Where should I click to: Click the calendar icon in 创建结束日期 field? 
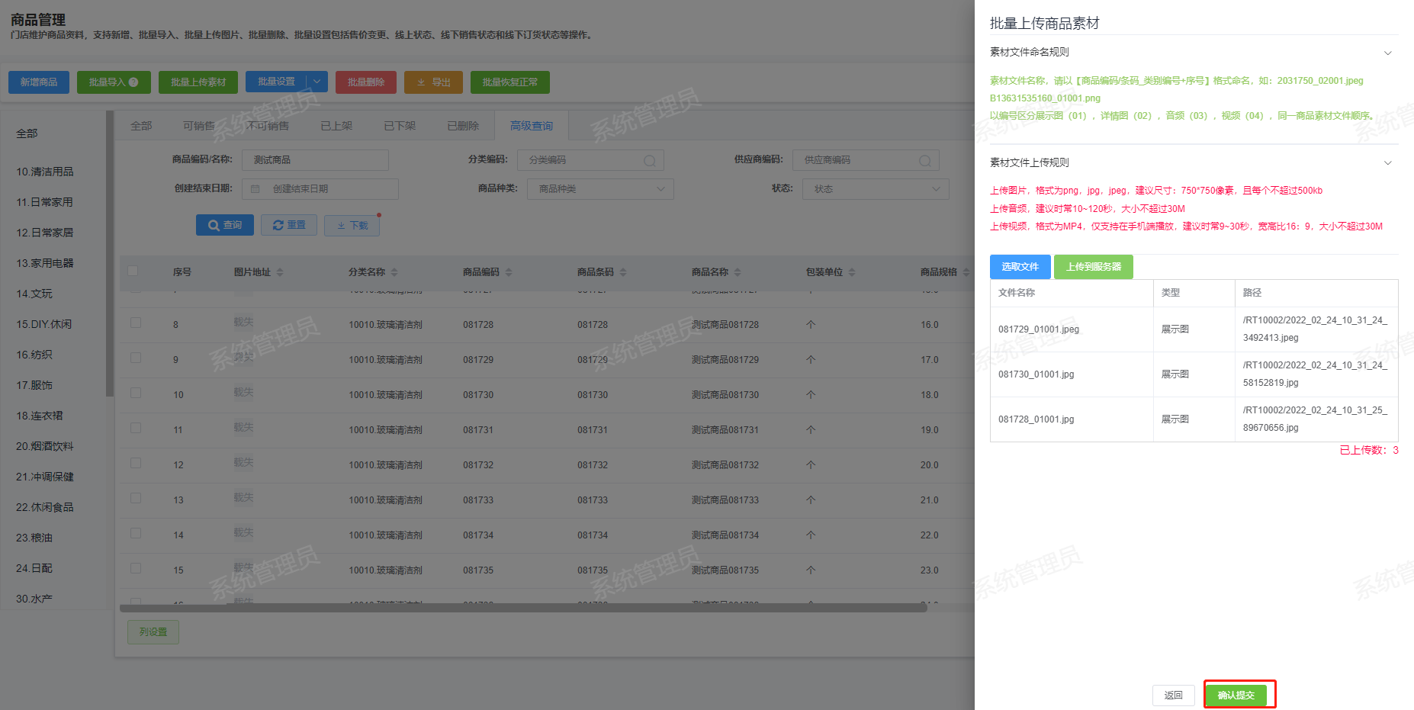click(255, 189)
